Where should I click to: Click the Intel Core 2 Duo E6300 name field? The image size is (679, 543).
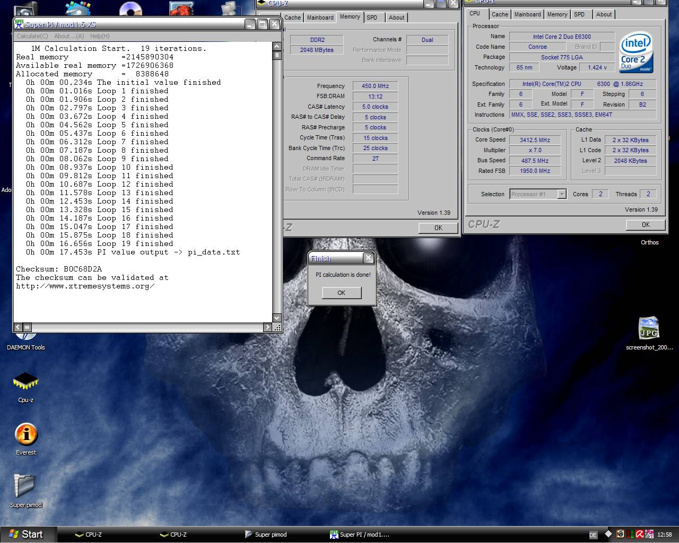click(x=562, y=37)
